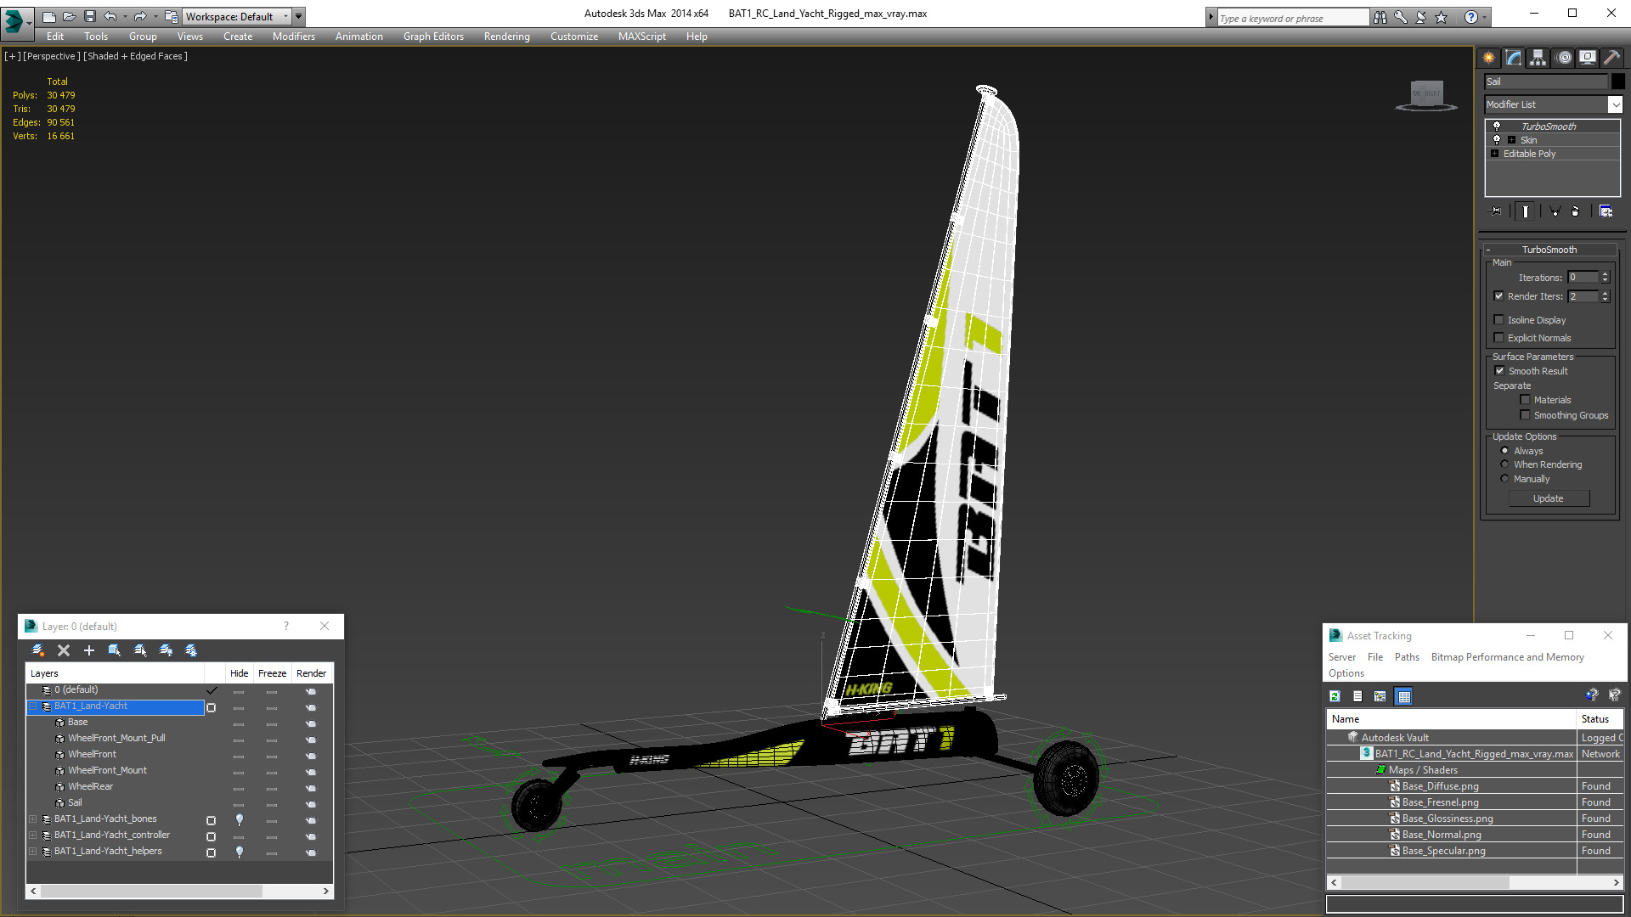Collapse the BAT1_Land-Yacht layer
The image size is (1631, 917).
(33, 706)
